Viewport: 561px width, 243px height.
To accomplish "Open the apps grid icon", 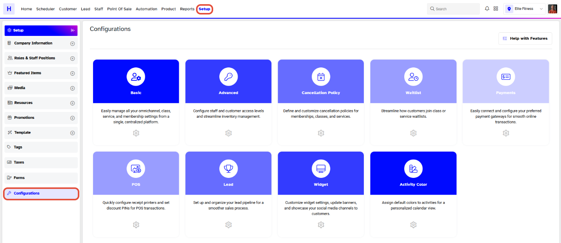I will (496, 9).
